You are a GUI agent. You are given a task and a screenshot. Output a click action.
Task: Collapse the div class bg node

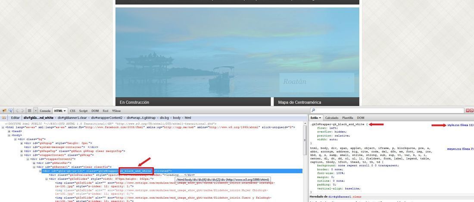tap(16, 139)
